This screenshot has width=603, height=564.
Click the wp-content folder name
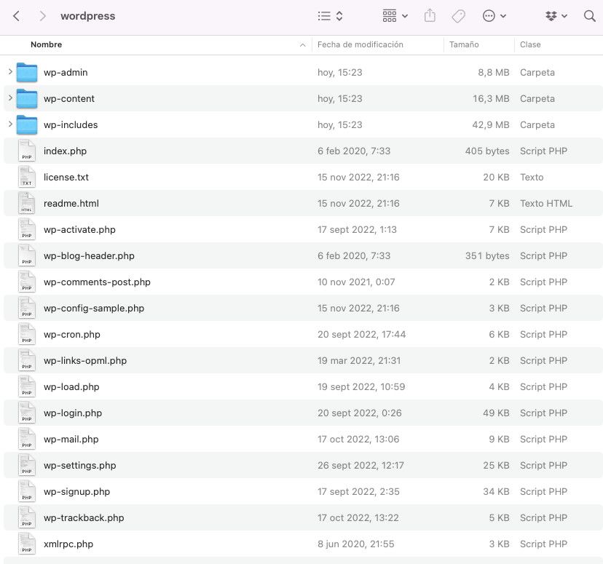(69, 99)
